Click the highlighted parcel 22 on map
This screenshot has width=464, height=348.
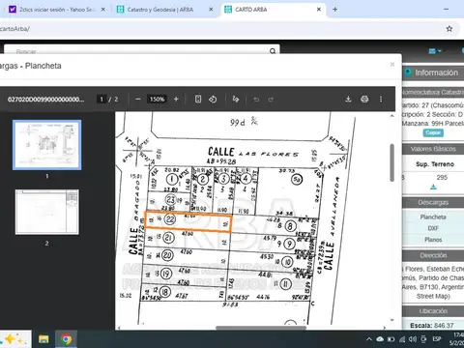coord(188,221)
